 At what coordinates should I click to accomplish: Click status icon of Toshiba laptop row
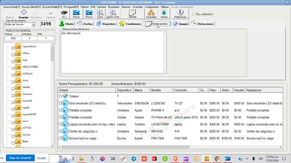(x=65, y=124)
